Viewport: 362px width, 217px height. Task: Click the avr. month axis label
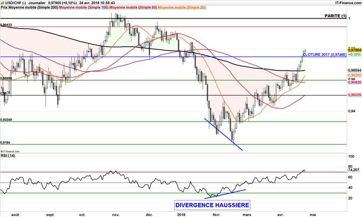click(x=281, y=215)
